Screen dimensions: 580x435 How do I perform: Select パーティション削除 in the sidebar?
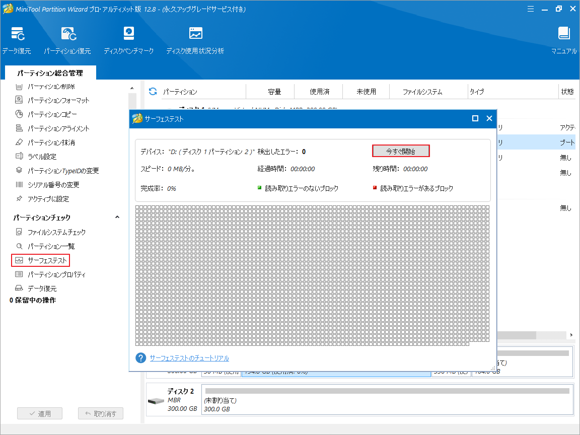click(51, 87)
